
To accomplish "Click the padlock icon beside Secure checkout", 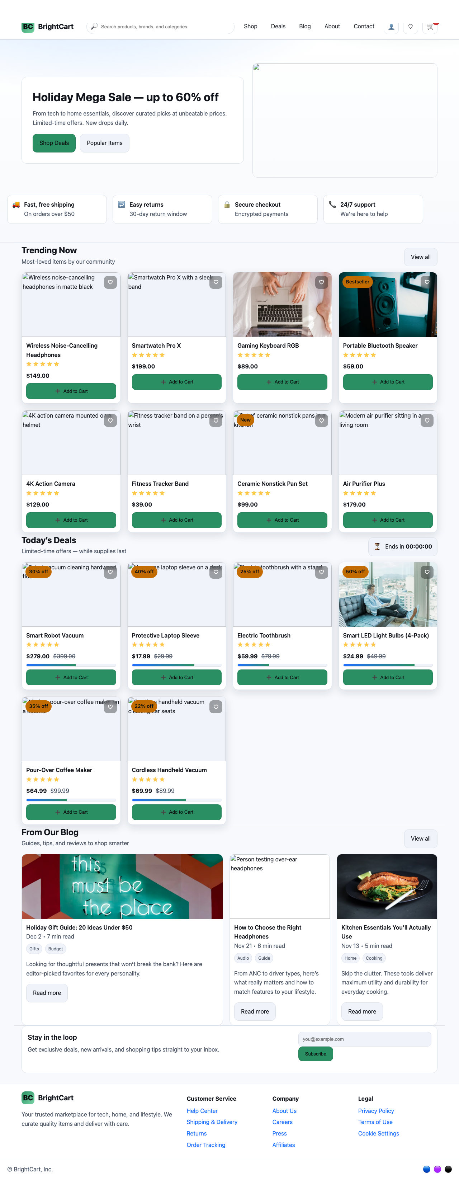I will click(x=227, y=205).
